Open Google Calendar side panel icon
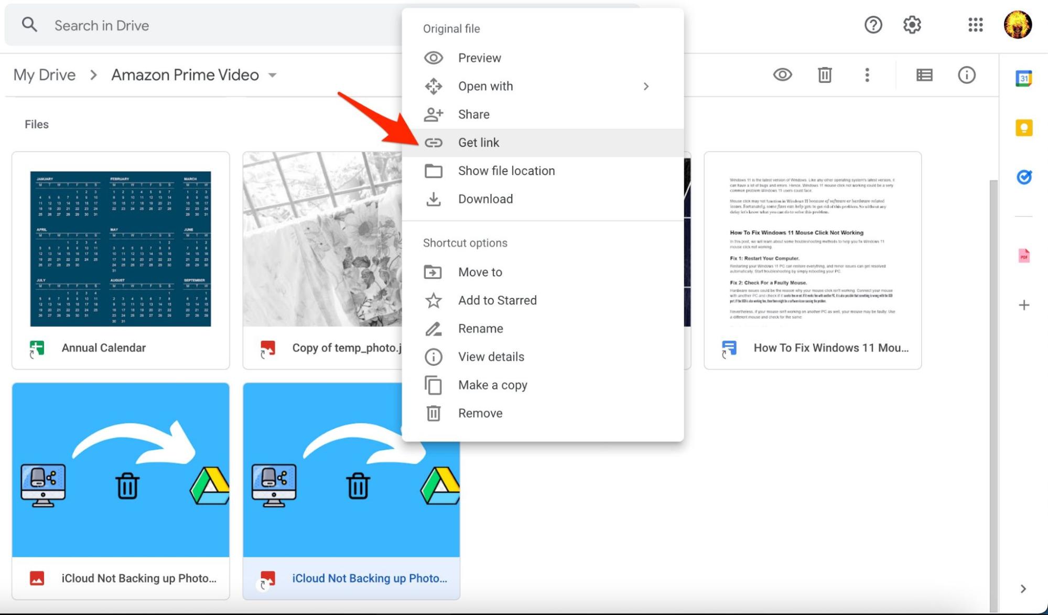 click(1023, 79)
